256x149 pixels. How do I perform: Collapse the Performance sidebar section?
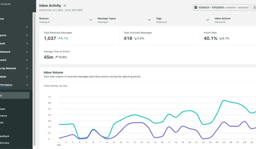pyautogui.click(x=27, y=85)
